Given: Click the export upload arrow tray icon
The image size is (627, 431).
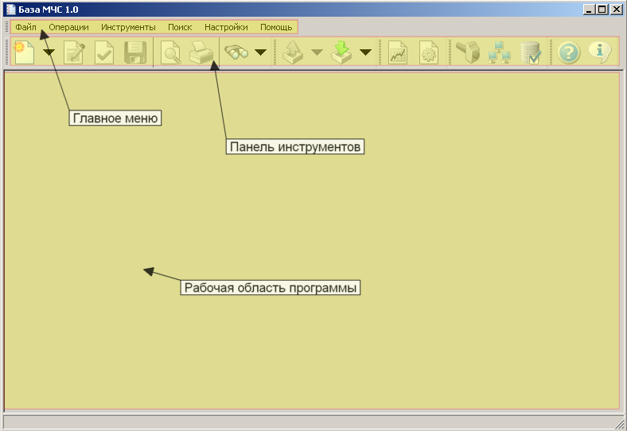Looking at the screenshot, I should (293, 52).
